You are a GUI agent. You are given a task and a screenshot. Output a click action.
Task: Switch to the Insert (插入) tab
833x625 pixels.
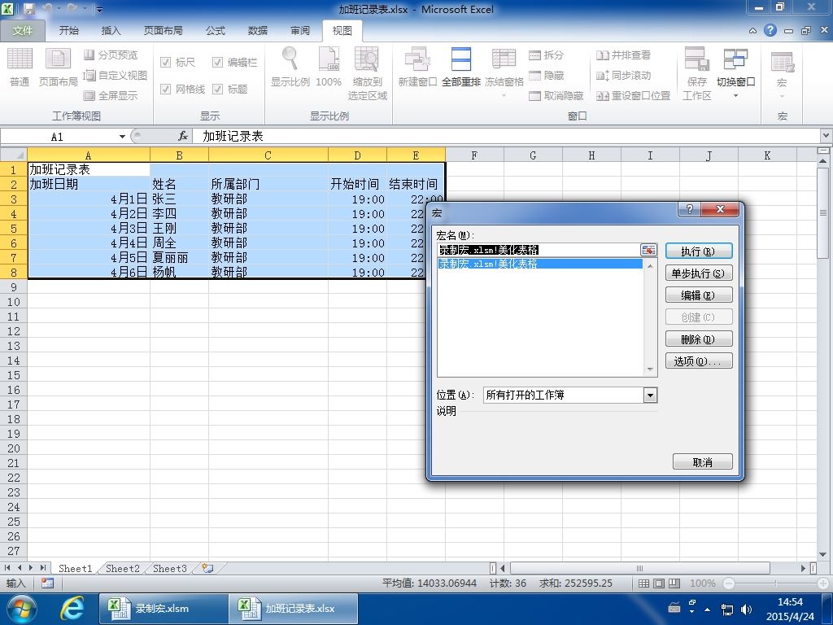[111, 31]
